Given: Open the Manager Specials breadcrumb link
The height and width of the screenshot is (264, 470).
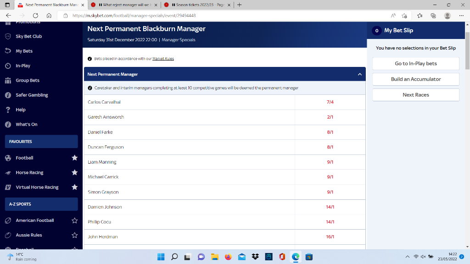Looking at the screenshot, I should click(179, 40).
